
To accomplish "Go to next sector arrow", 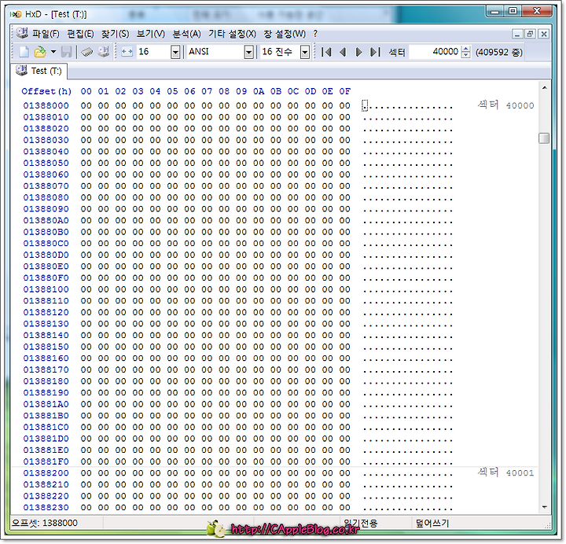I will (358, 53).
